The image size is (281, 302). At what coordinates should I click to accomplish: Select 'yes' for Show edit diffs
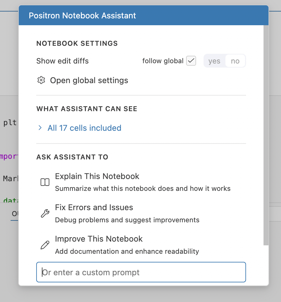click(x=214, y=61)
